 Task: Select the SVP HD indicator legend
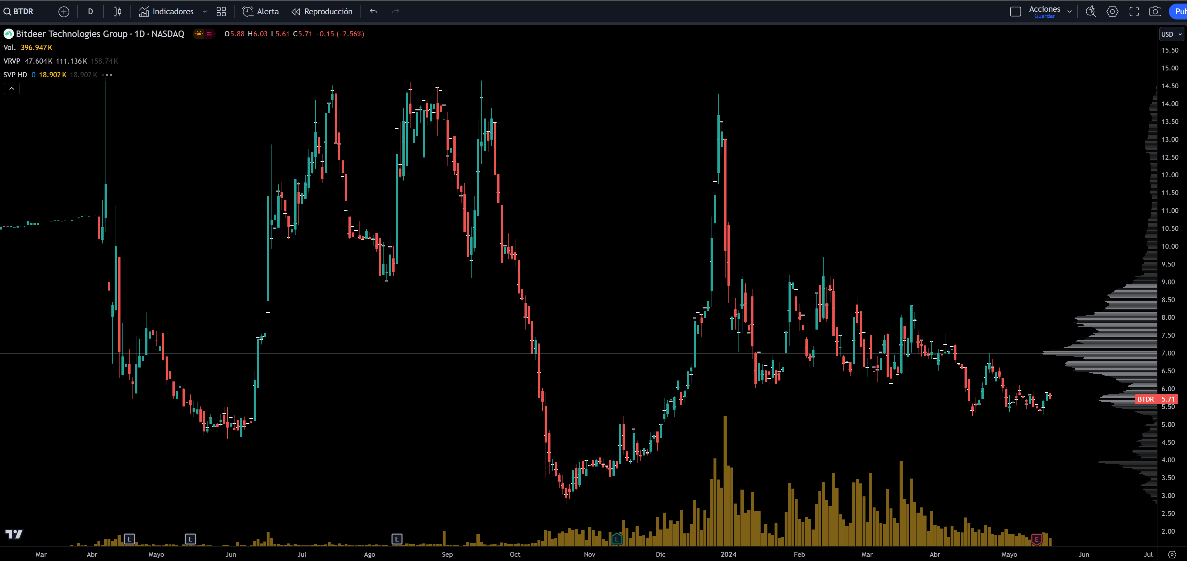[x=15, y=75]
